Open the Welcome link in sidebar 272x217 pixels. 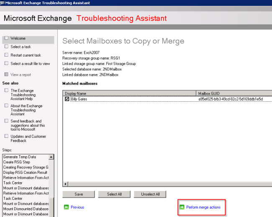click(x=18, y=39)
